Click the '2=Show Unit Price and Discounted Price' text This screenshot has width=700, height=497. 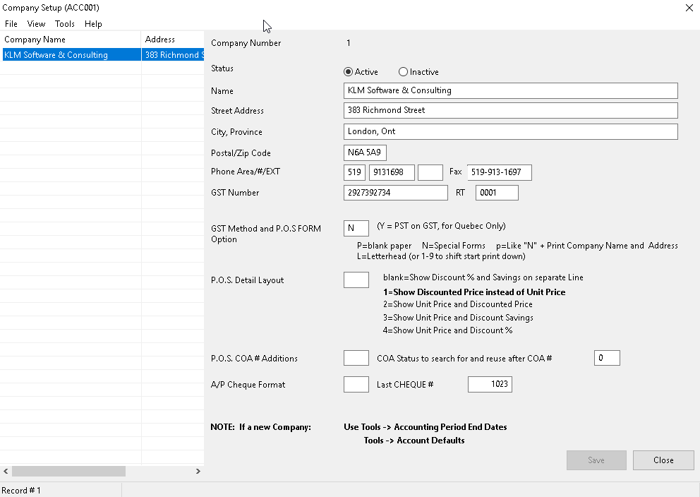coord(457,304)
